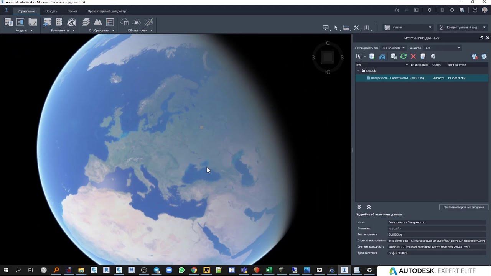Image resolution: width=491 pixels, height=276 pixels.
Task: Open the user profile avatar
Action: point(484,10)
